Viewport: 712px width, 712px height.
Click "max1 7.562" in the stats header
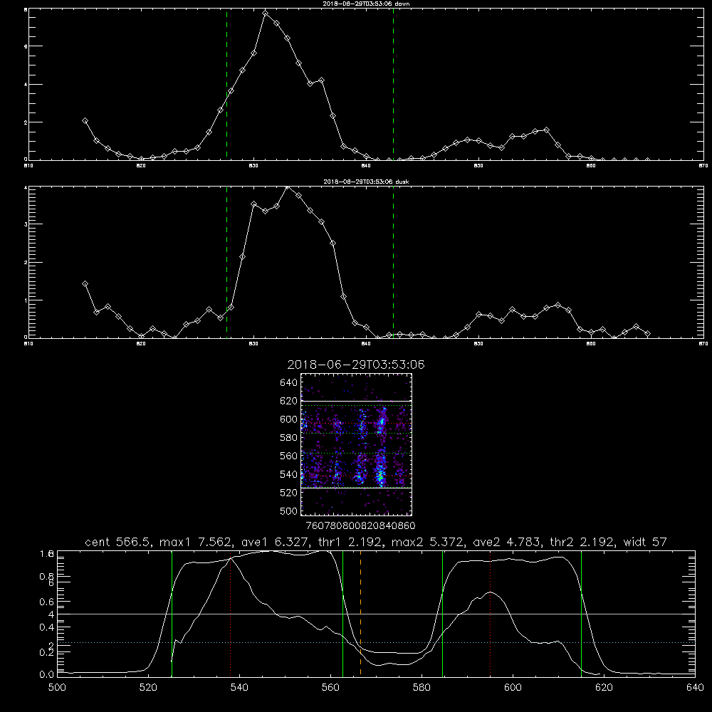(x=196, y=542)
